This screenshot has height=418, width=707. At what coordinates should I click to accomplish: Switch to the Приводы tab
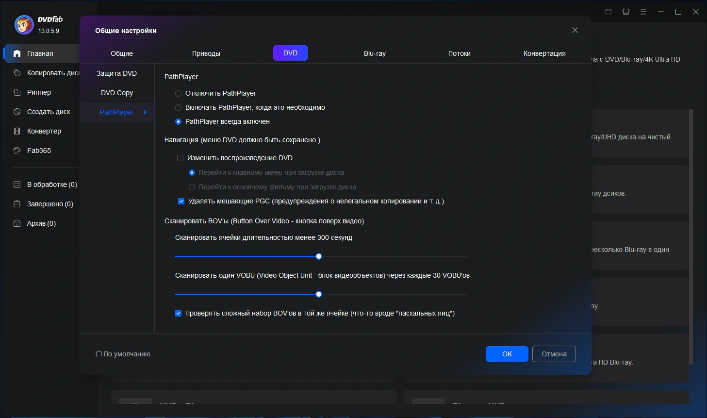click(206, 53)
